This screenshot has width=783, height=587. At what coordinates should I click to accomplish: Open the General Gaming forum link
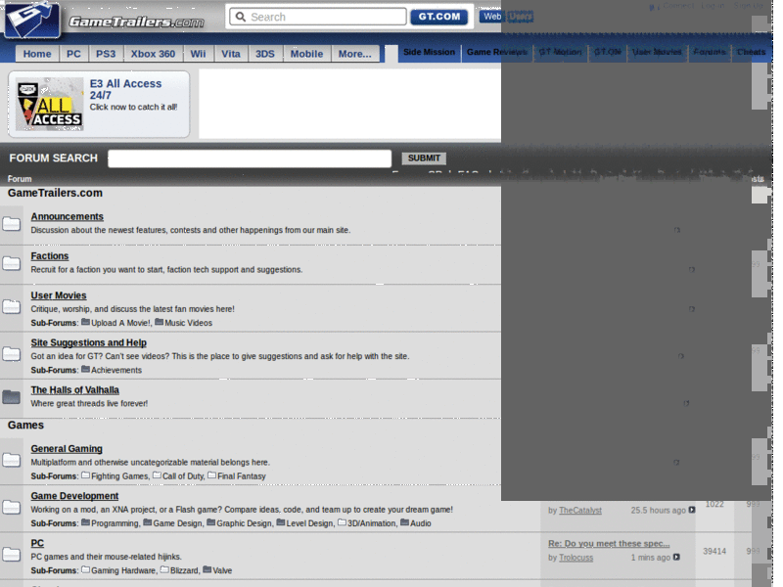coord(67,449)
